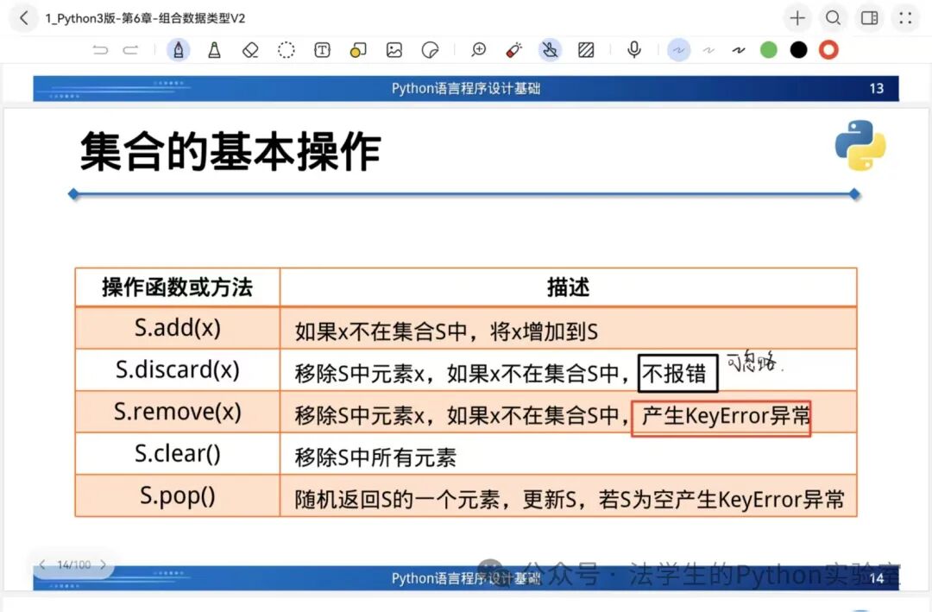Undo the last stroke

pos(100,50)
